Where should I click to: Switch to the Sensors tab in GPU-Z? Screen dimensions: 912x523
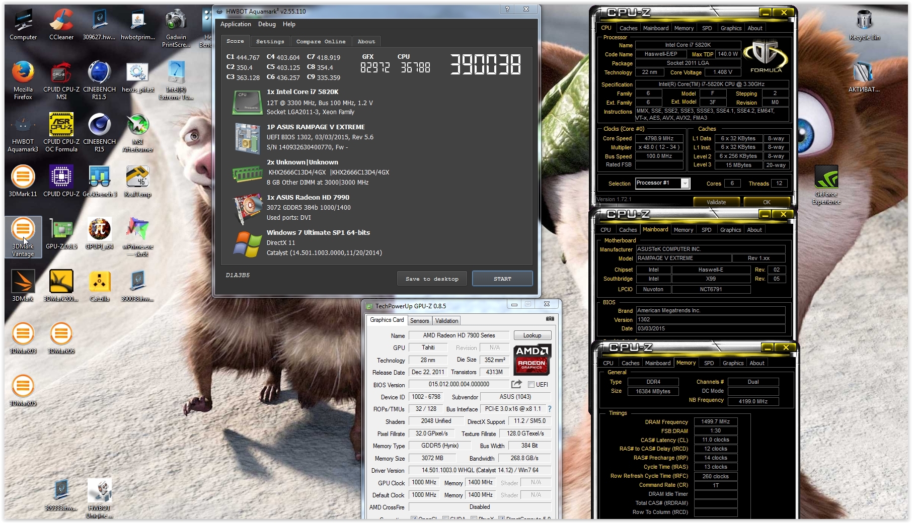tap(419, 321)
